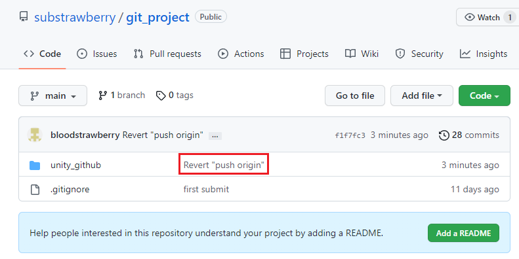Switch to the Insights tab
The image size is (519, 259).
tap(484, 54)
